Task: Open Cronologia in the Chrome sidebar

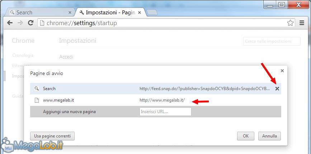Action: tap(23, 55)
